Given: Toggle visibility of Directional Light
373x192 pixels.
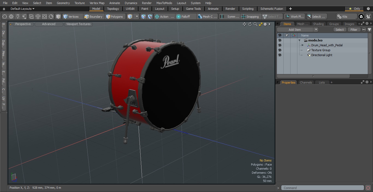Looking at the screenshot, I should point(280,55).
